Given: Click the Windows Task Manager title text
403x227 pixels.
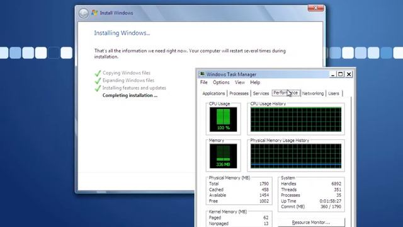Looking at the screenshot, I should [x=231, y=74].
